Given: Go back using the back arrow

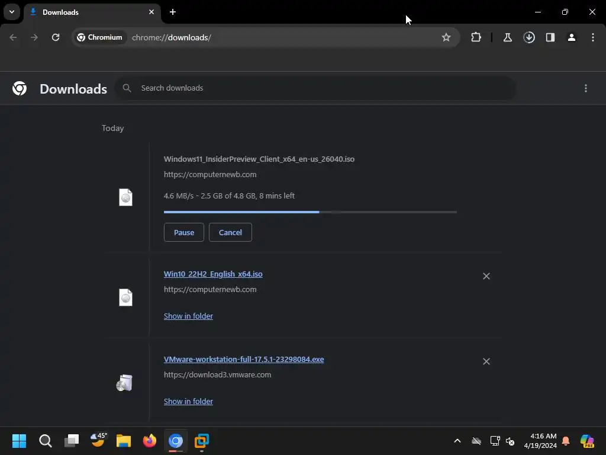Looking at the screenshot, I should (13, 37).
